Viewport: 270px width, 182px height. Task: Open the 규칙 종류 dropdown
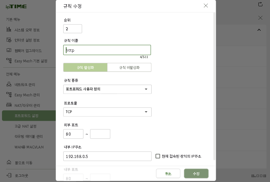click(107, 89)
